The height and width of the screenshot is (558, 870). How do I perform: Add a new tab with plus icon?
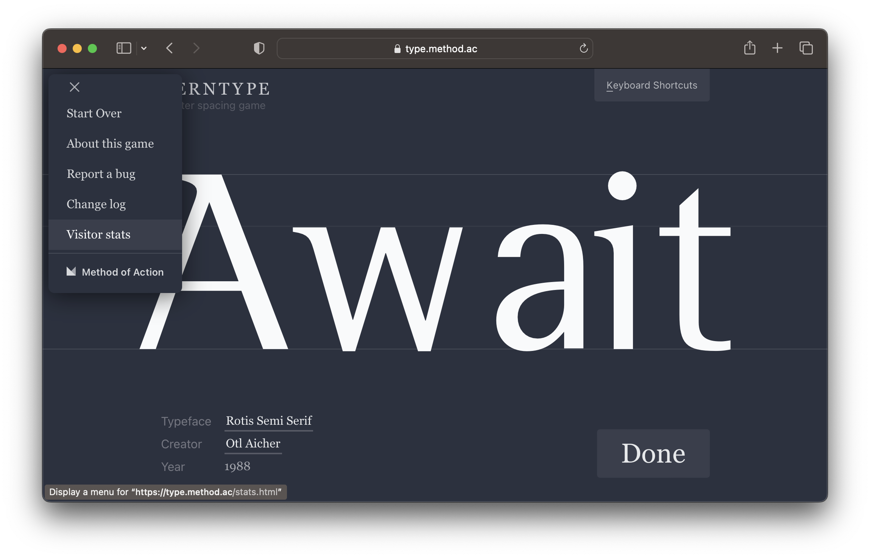(x=777, y=48)
